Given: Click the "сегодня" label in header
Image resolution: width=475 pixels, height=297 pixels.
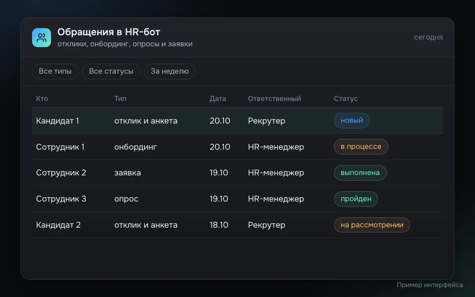Looking at the screenshot, I should pyautogui.click(x=428, y=37).
